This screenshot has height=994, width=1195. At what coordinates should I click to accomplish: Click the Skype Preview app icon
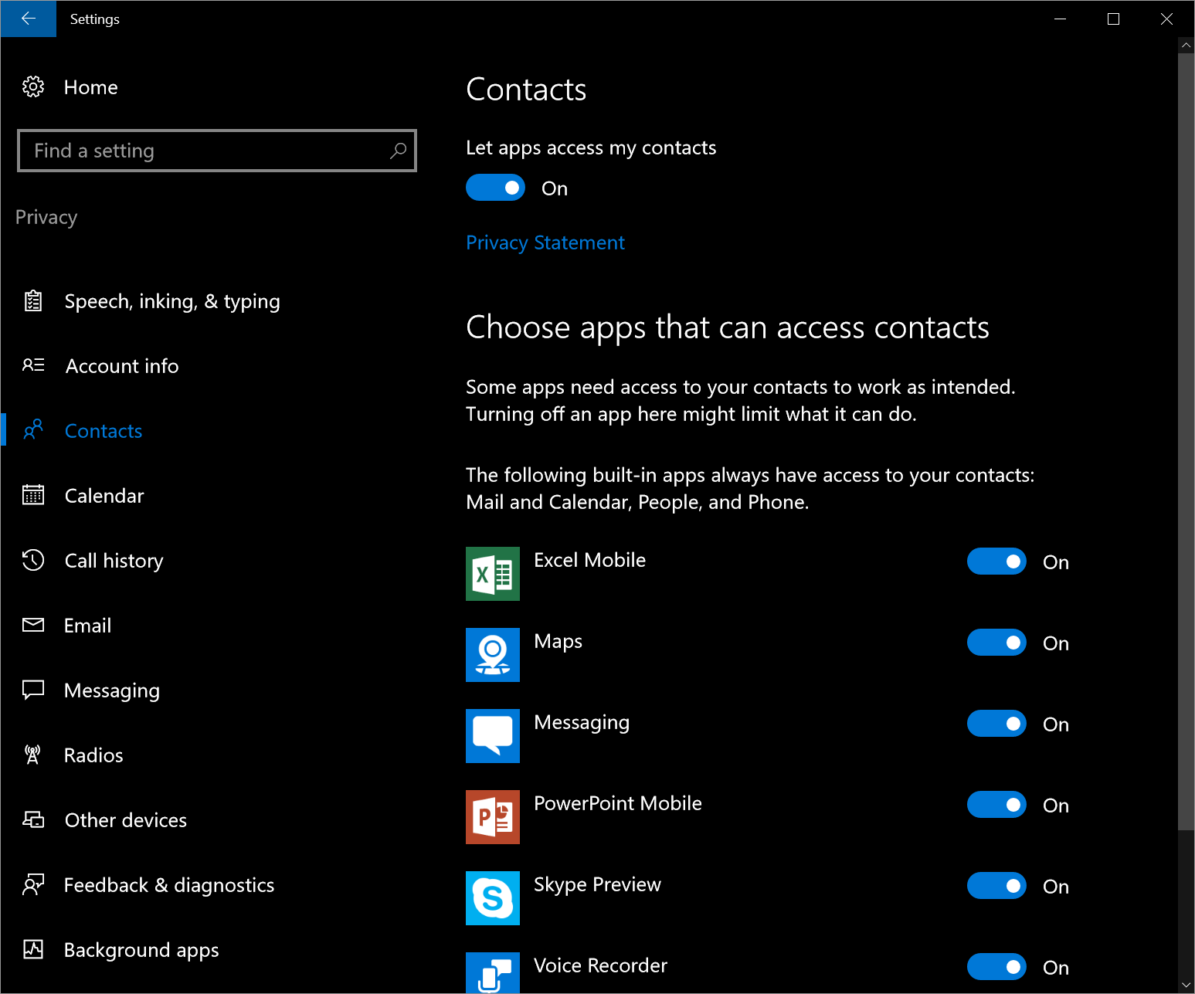tap(492, 898)
